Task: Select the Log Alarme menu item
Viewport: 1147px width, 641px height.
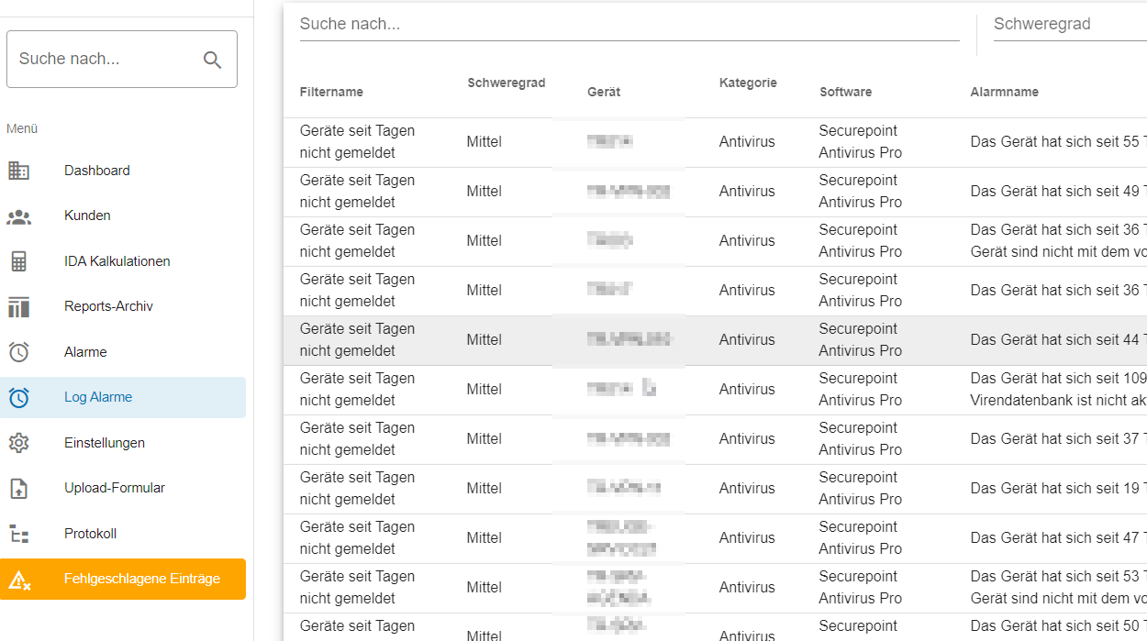Action: 123,397
